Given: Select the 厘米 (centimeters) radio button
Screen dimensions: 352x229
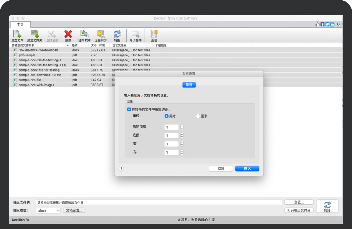Looking at the screenshot, I should click(198, 116).
